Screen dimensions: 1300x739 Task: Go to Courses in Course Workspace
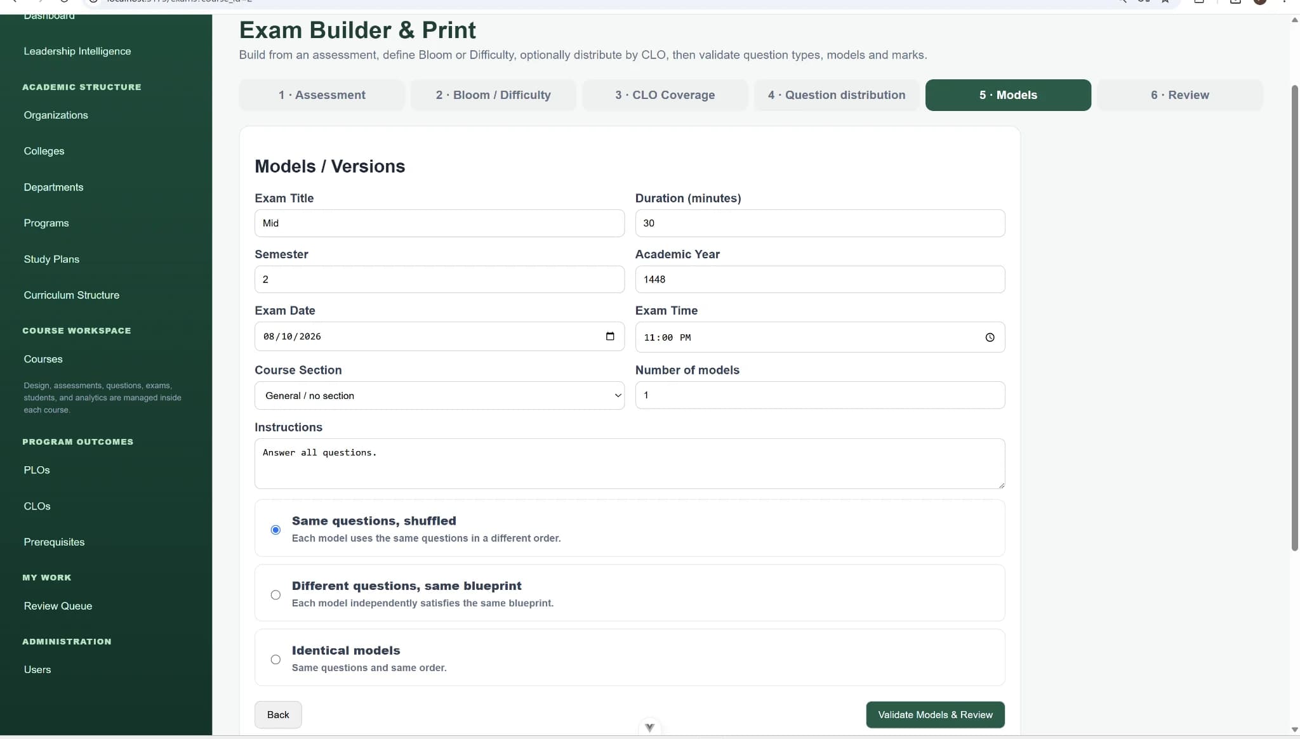pyautogui.click(x=43, y=359)
